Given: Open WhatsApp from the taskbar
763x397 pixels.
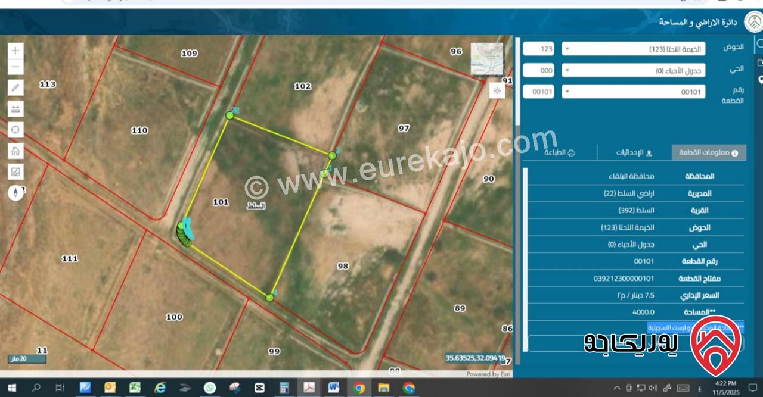Looking at the screenshot, I should click(x=210, y=388).
